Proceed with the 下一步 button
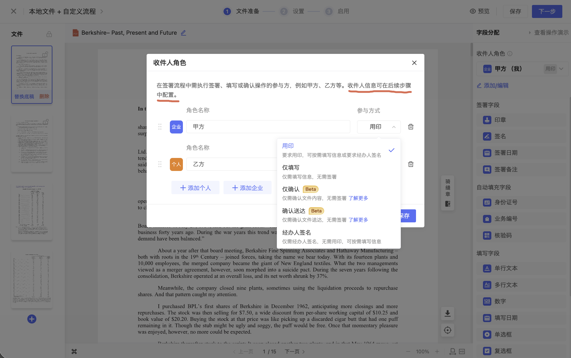 tap(547, 11)
